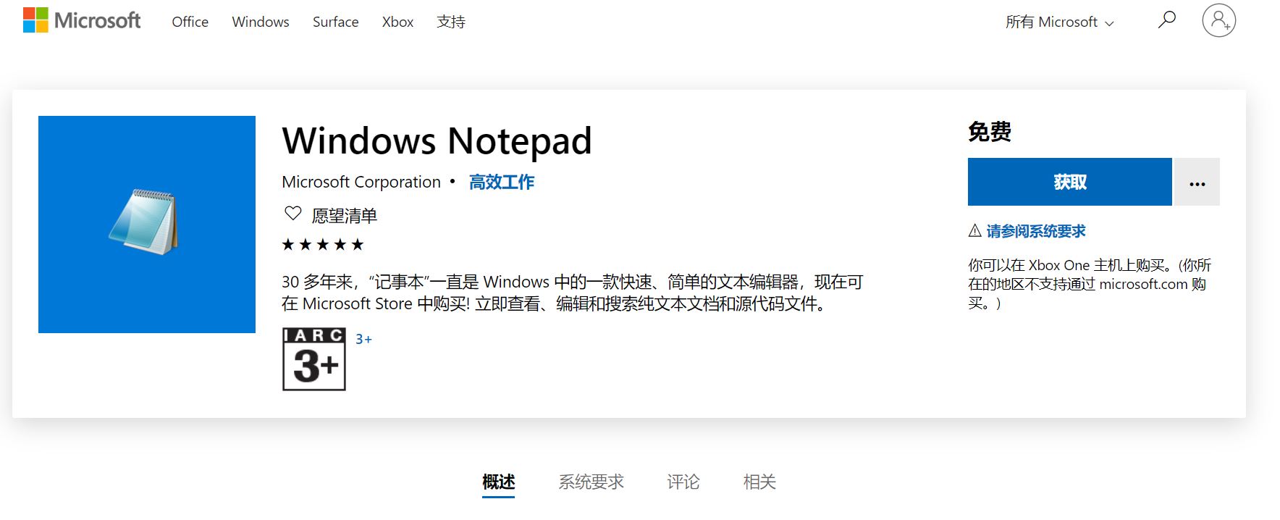The height and width of the screenshot is (520, 1280).
Task: Open the Xbox menu item
Action: click(397, 22)
